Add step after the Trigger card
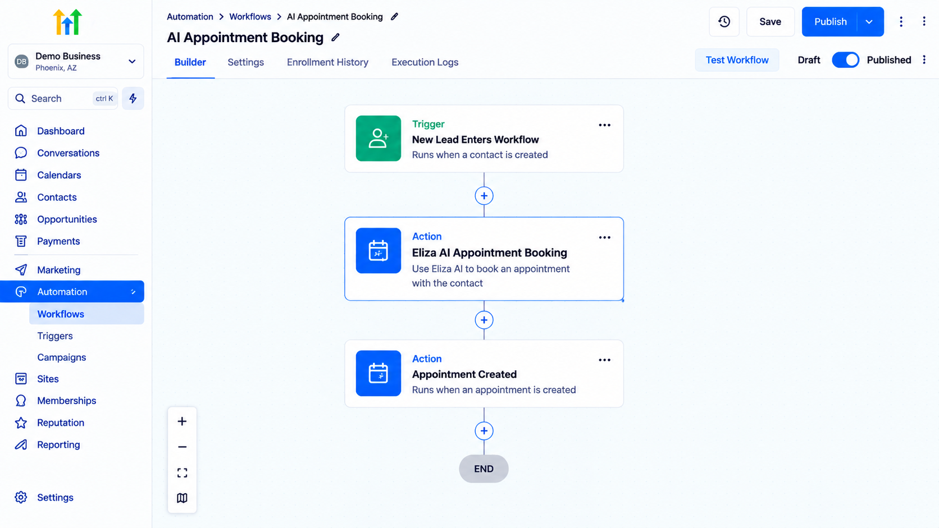939x528 pixels. pos(484,196)
